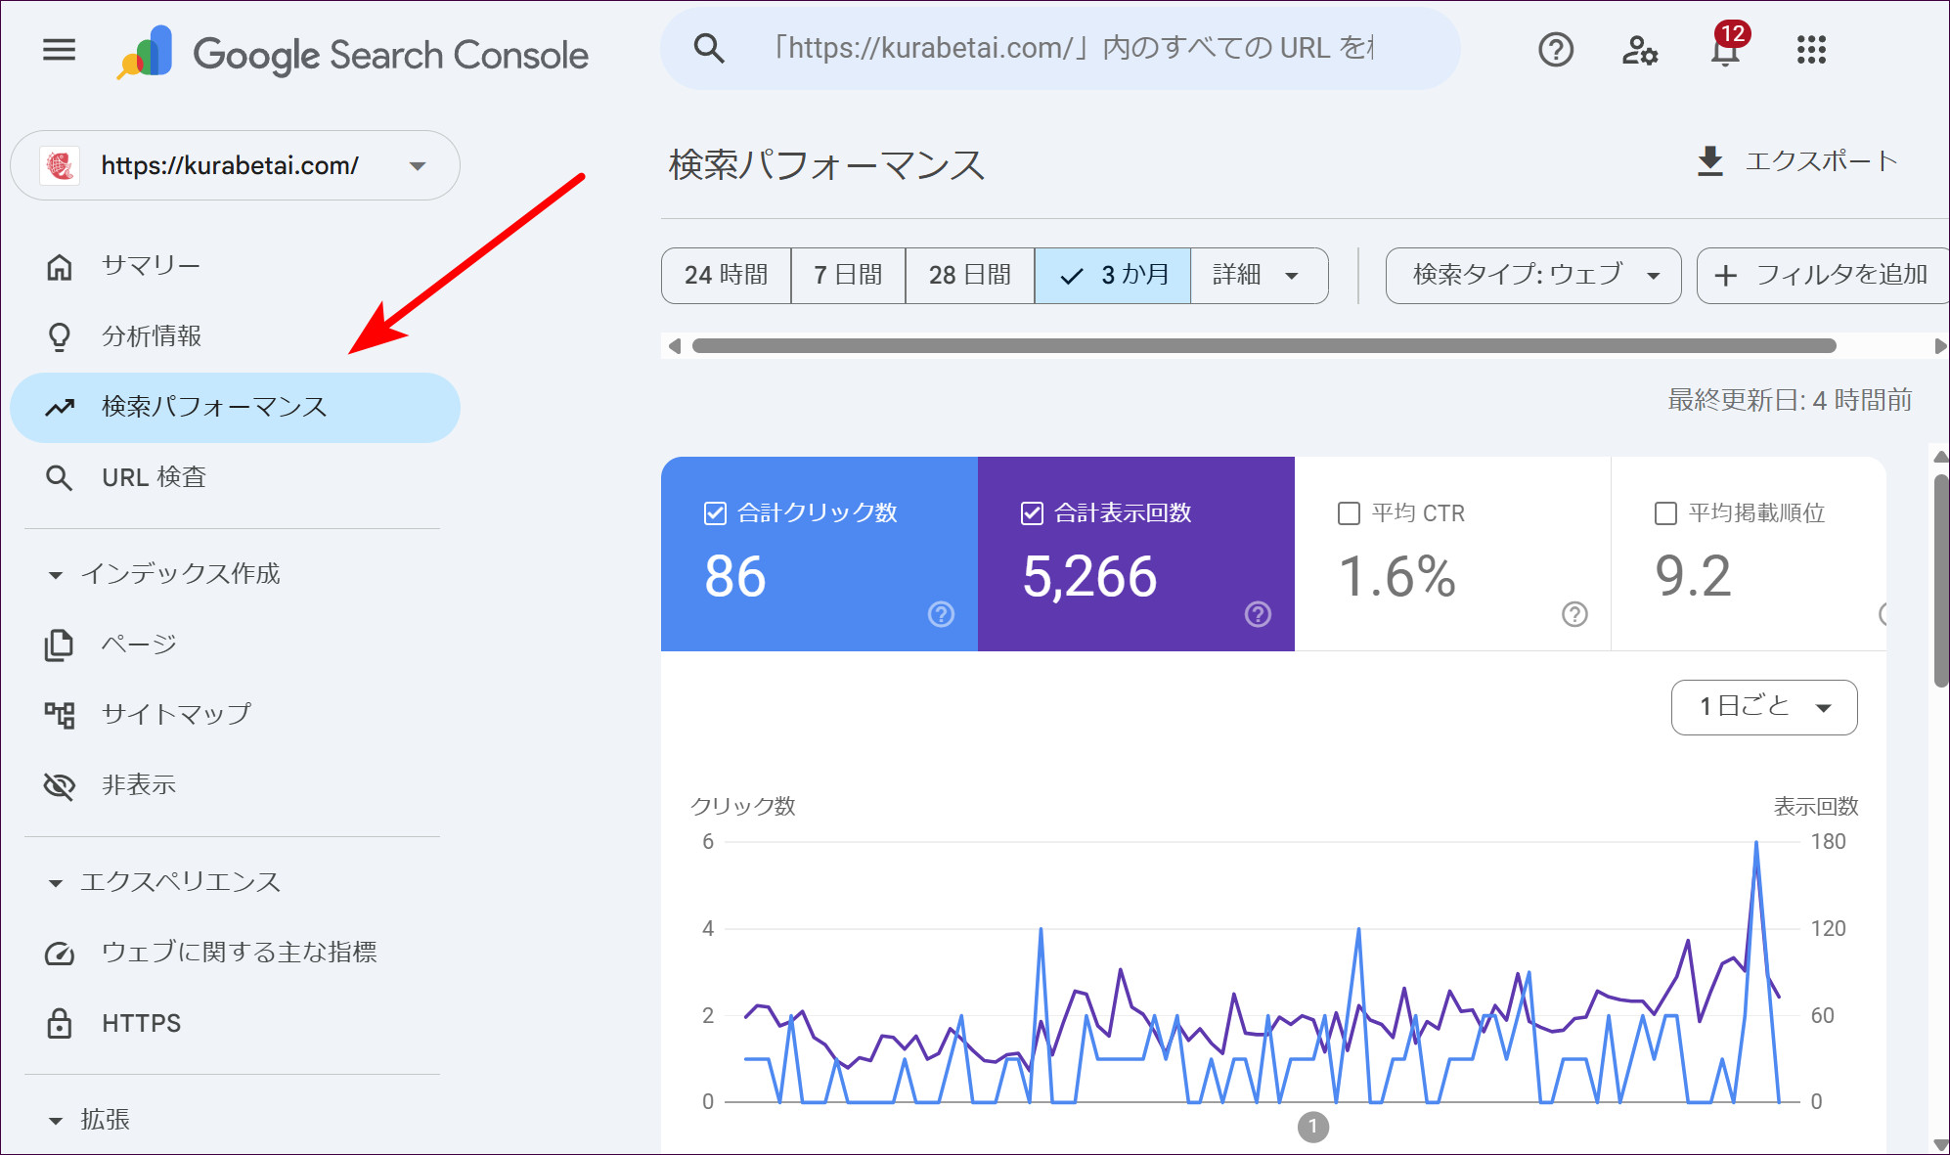Click the gauge icon beside ウェブに関する主な指標
The height and width of the screenshot is (1155, 1950).
[60, 953]
